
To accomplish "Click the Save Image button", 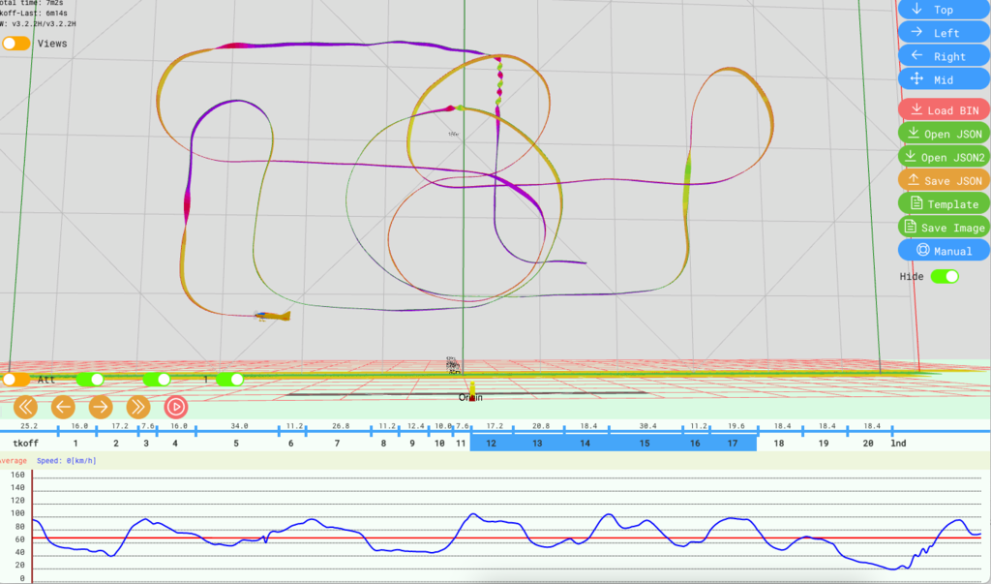I will (944, 228).
